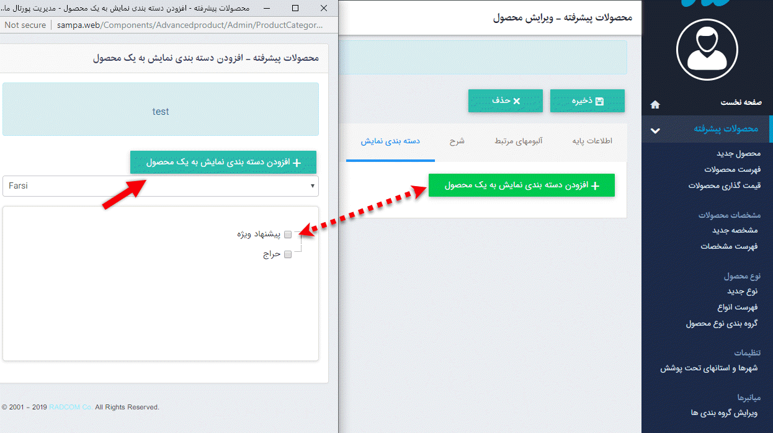Click the plus icon on the green add category button
The width and height of the screenshot is (773, 433).
(597, 185)
